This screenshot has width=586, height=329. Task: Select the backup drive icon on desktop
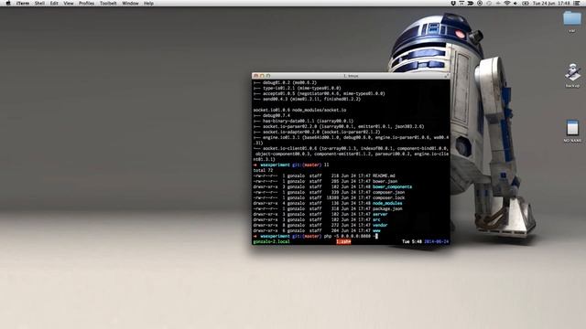click(x=572, y=72)
